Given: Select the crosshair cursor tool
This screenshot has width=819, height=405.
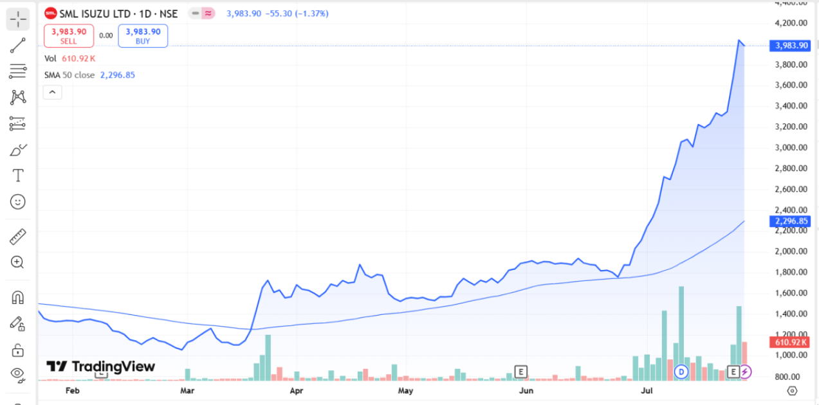Looking at the screenshot, I should coord(18,19).
